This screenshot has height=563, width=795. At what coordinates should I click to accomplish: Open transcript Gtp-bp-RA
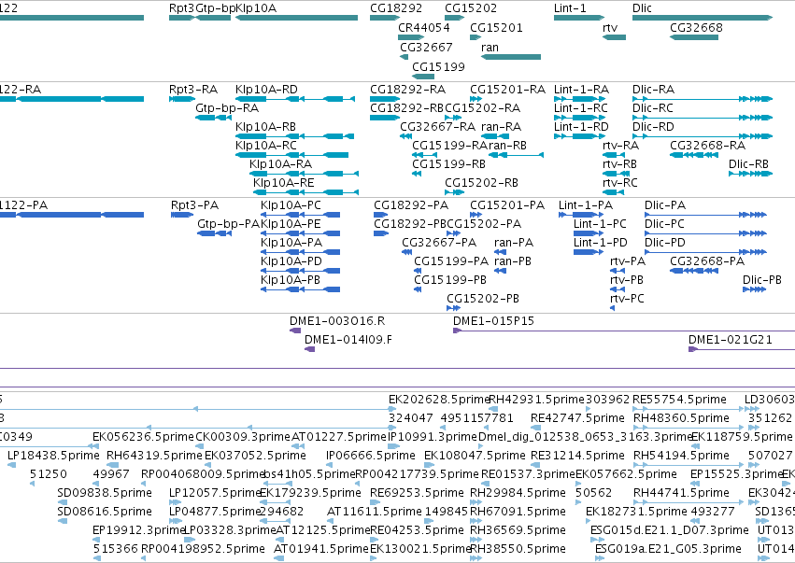213,118
